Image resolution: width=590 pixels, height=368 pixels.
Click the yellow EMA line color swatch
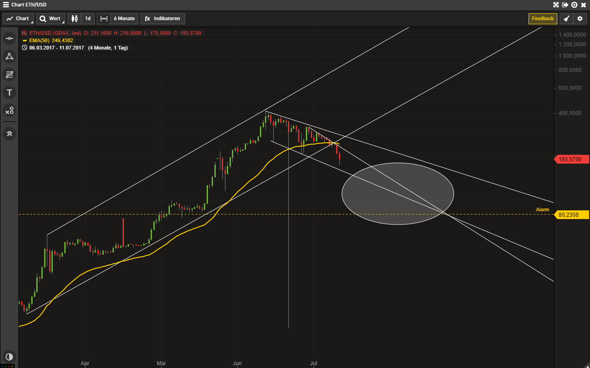(25, 40)
